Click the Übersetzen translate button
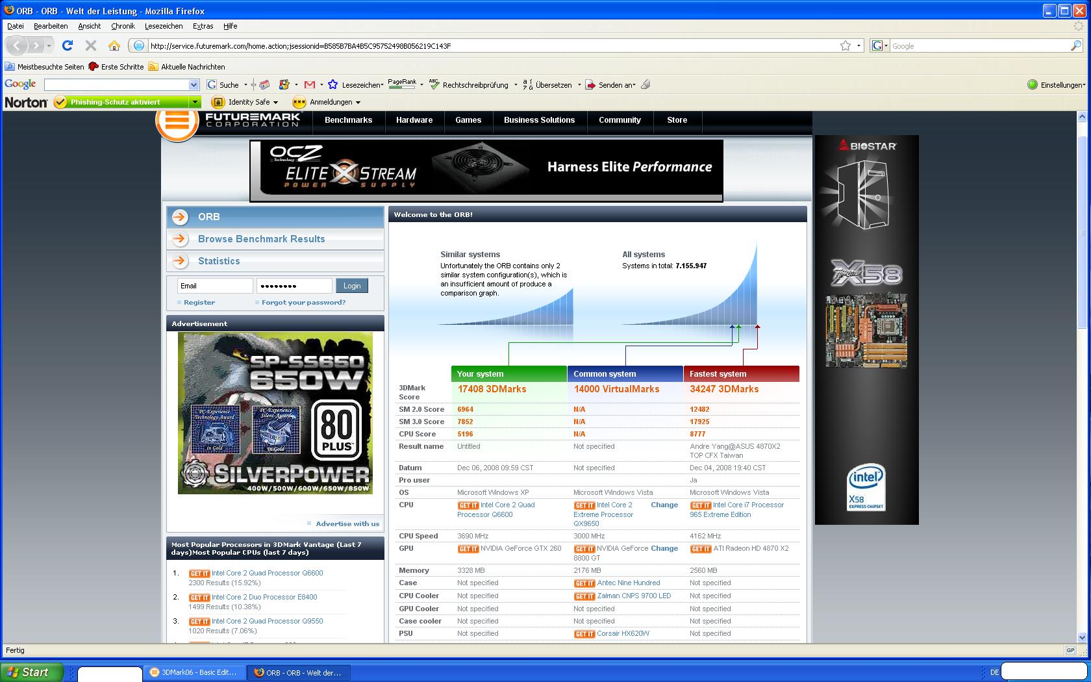1091x682 pixels. point(547,84)
